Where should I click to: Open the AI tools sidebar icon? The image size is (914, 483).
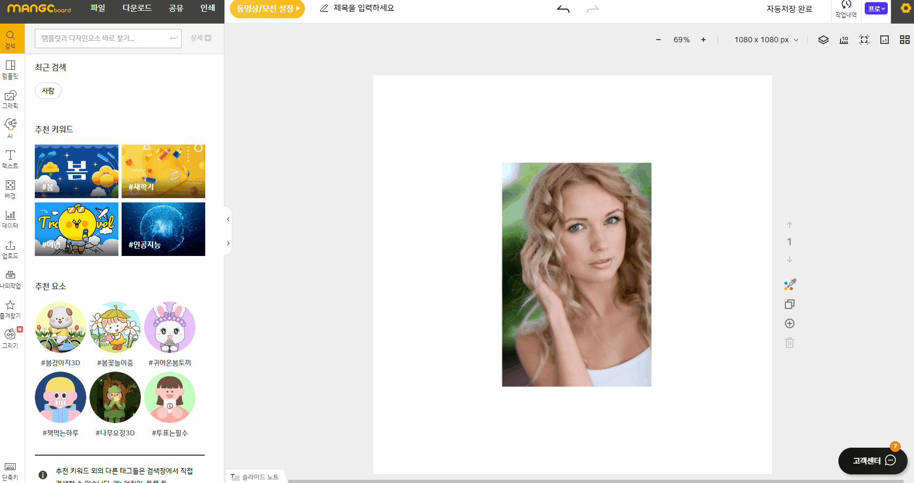(x=10, y=128)
